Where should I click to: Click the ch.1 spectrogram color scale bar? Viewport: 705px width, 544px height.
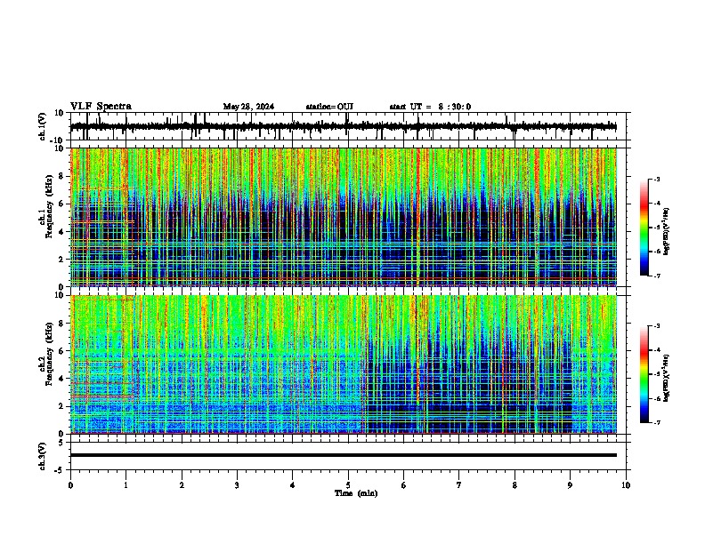(644, 228)
